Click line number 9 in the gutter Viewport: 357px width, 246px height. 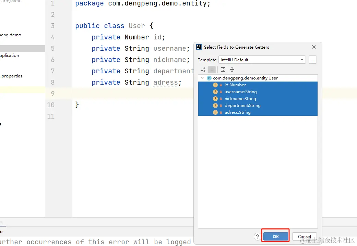[x=53, y=94]
